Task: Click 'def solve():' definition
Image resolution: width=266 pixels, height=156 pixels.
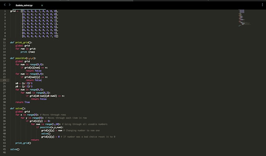Action: tap(18, 109)
